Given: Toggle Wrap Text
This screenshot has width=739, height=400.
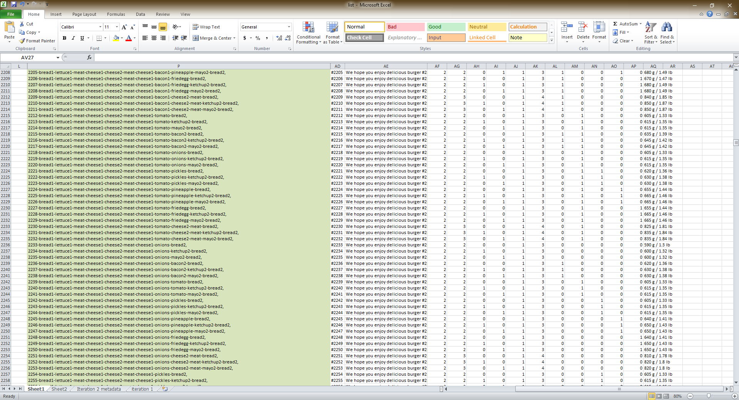Looking at the screenshot, I should click(x=206, y=27).
